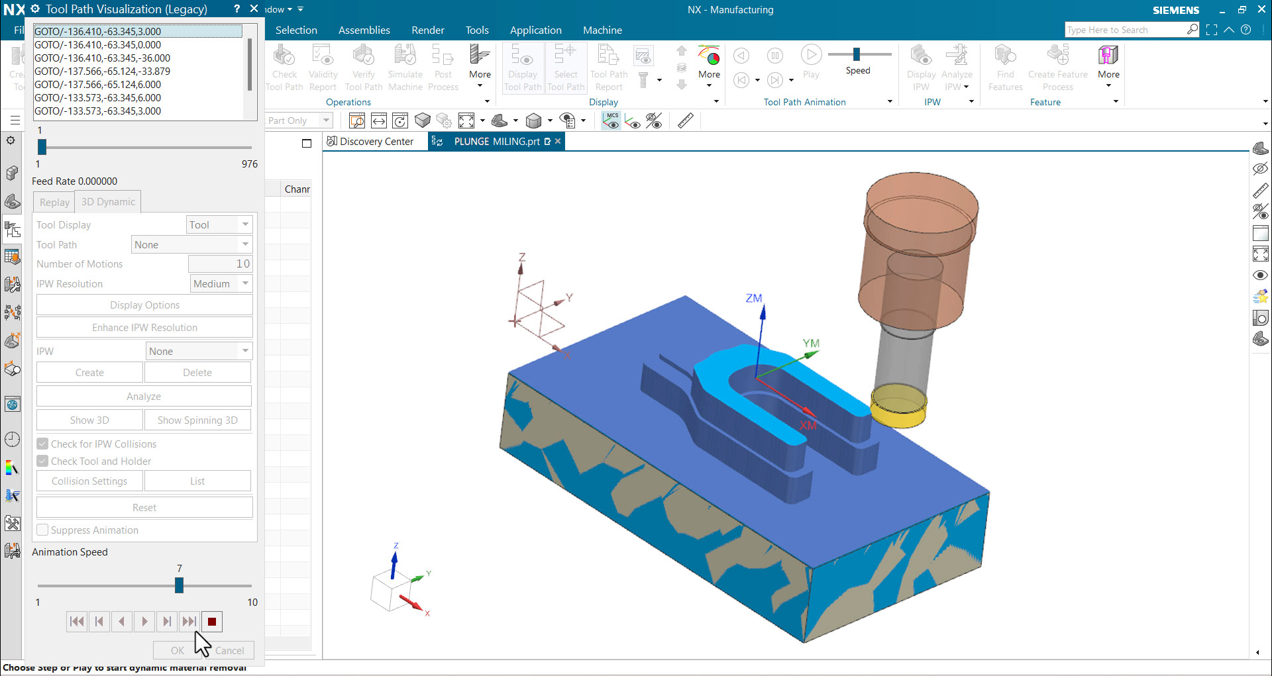The width and height of the screenshot is (1272, 676).
Task: Select the Analyze IPW tool
Action: pos(957,66)
